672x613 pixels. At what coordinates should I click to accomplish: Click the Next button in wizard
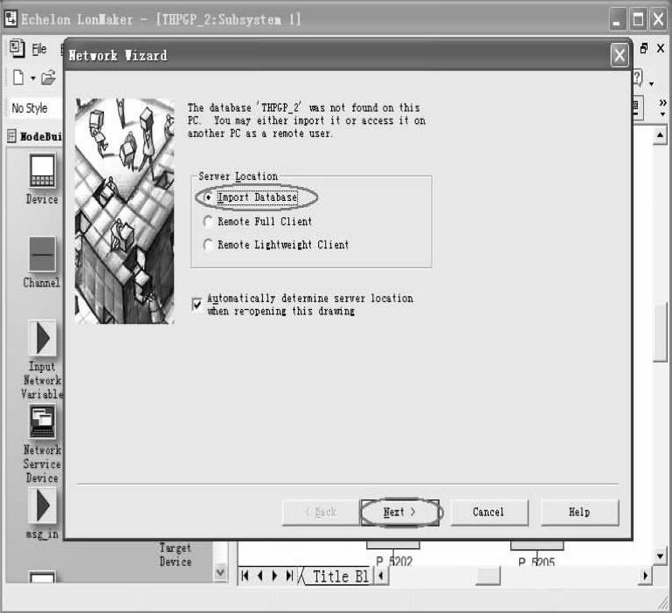[x=399, y=512]
